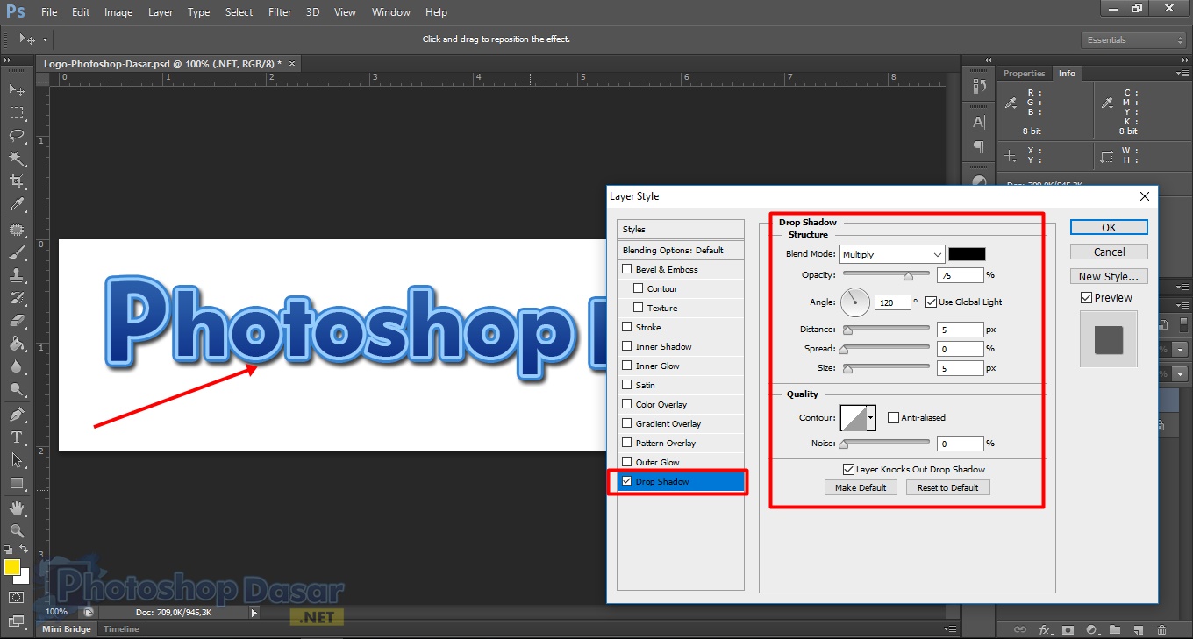Select the Healing Brush tool
The height and width of the screenshot is (639, 1193).
pos(17,230)
